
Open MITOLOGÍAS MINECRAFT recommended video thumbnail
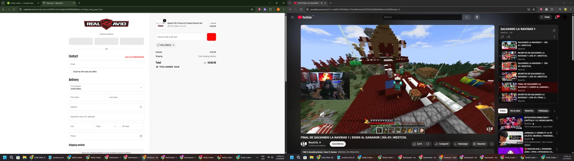[510, 123]
